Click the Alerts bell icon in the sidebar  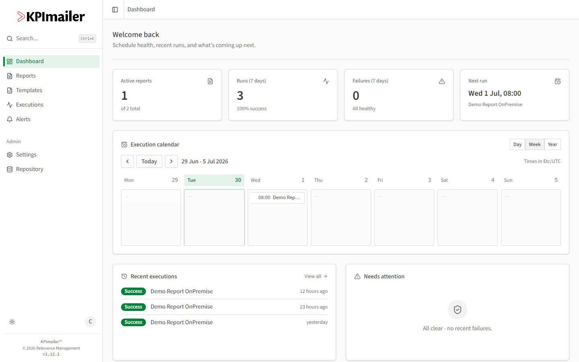(x=10, y=119)
